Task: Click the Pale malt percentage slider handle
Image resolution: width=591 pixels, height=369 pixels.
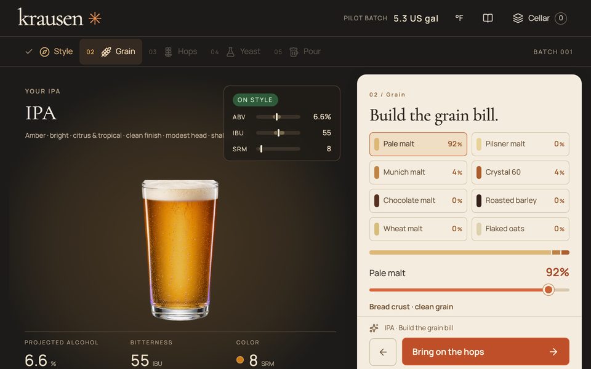Action: coord(549,290)
